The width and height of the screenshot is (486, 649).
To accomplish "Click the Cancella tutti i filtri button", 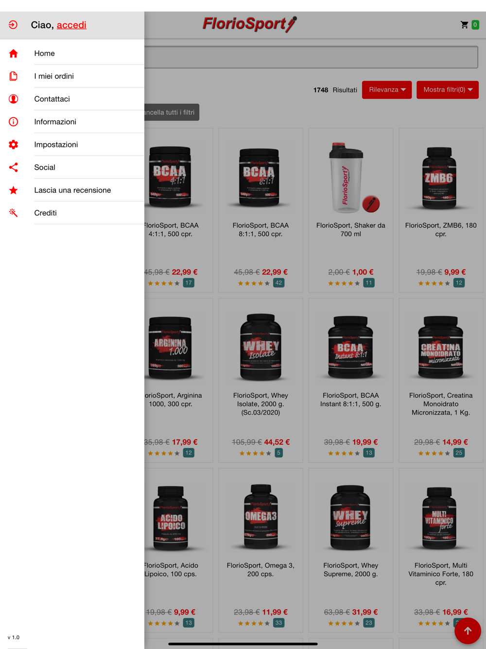I will coord(172,112).
